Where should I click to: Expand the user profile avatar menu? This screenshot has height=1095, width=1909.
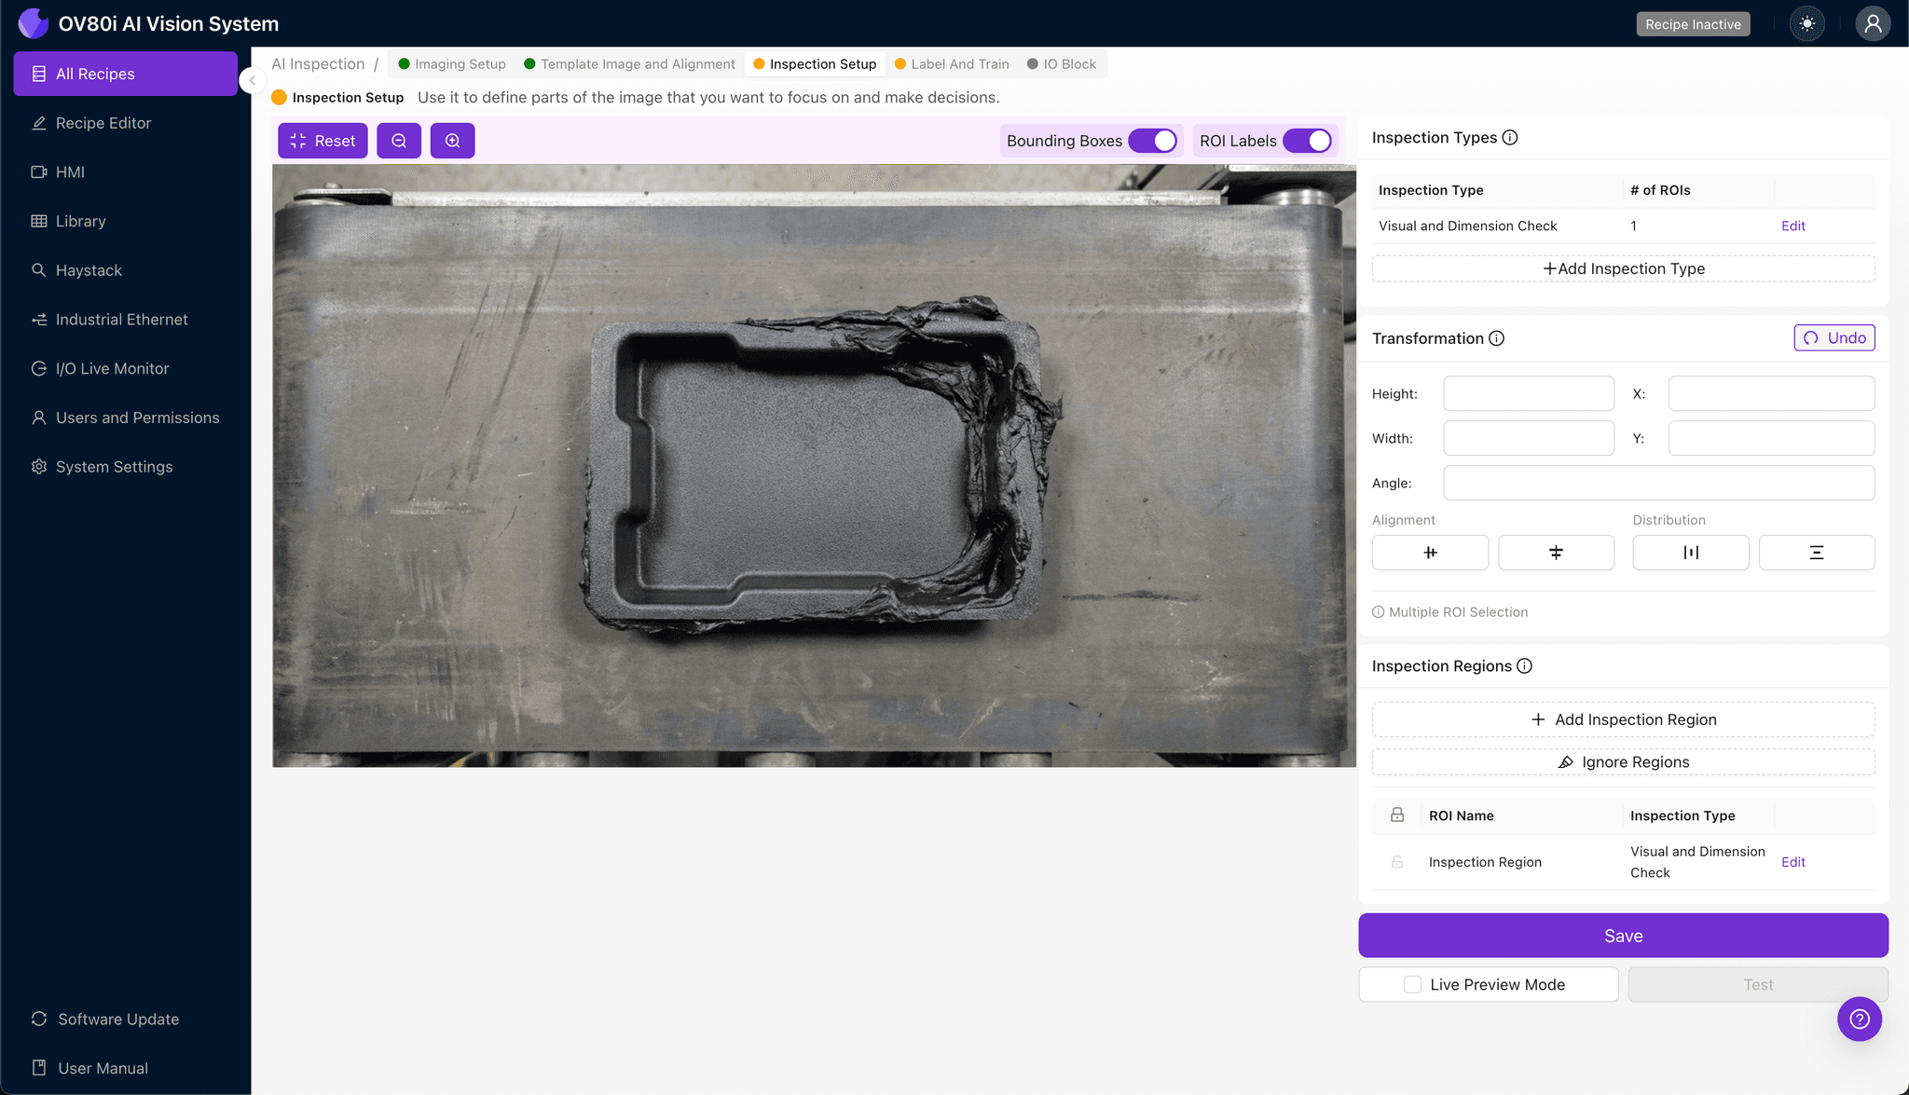(x=1873, y=23)
